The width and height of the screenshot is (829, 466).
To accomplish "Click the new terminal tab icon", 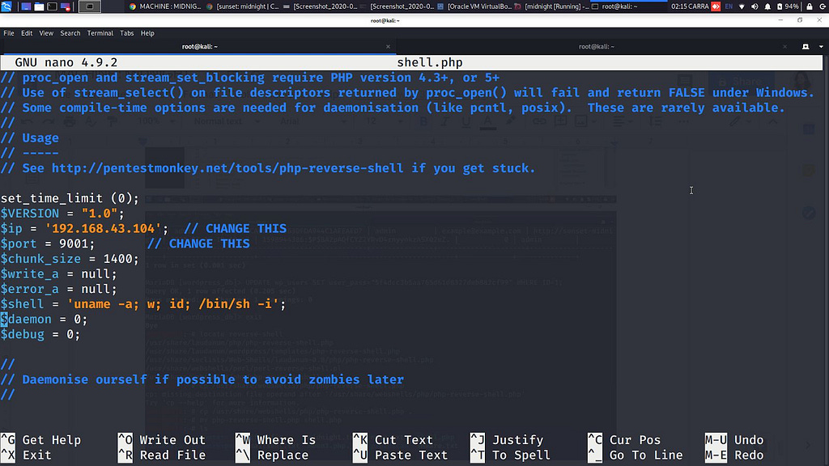I will (x=806, y=46).
